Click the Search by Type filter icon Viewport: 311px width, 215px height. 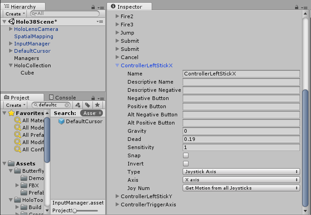pyautogui.click(x=77, y=105)
